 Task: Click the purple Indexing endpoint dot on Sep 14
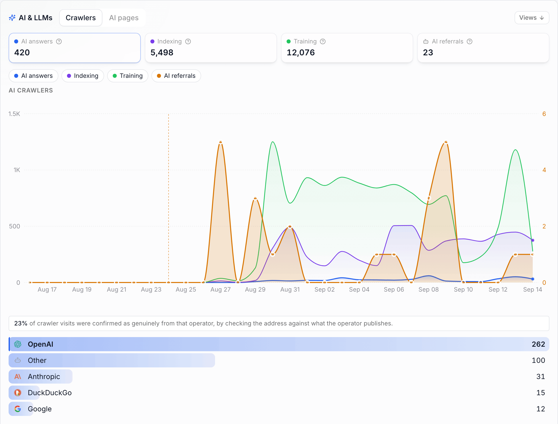point(533,240)
